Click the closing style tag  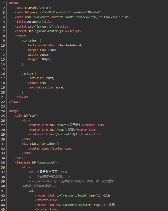coord(22,97)
